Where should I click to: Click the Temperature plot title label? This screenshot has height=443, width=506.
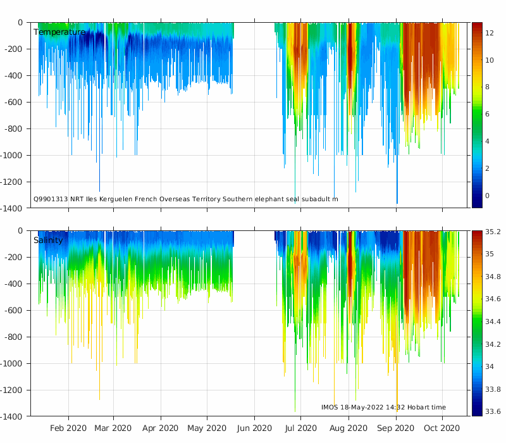(x=59, y=32)
